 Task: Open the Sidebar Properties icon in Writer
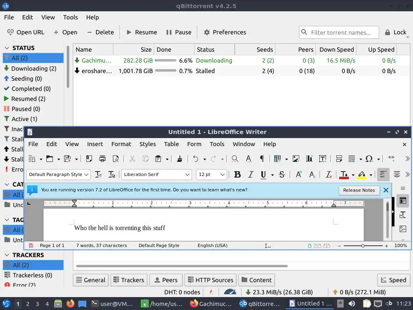[403, 201]
